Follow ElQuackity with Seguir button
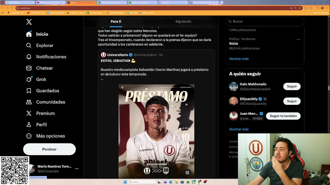The image size is (330, 185). (x=292, y=101)
